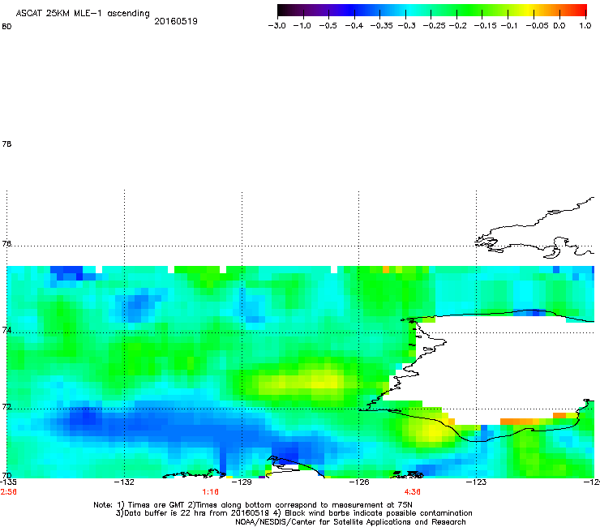Click the "-3.0" color scale label

(277, 26)
